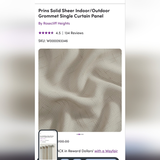Click the purple star rating icons
Image resolution: width=160 pixels, height=160 pixels.
point(46,33)
